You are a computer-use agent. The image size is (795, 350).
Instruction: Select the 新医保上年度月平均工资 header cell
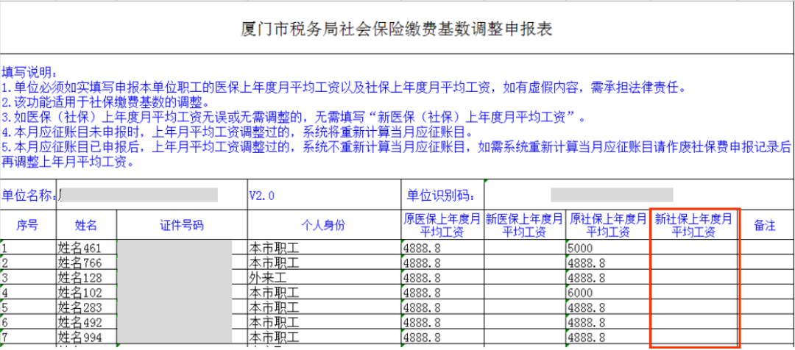[x=524, y=225]
